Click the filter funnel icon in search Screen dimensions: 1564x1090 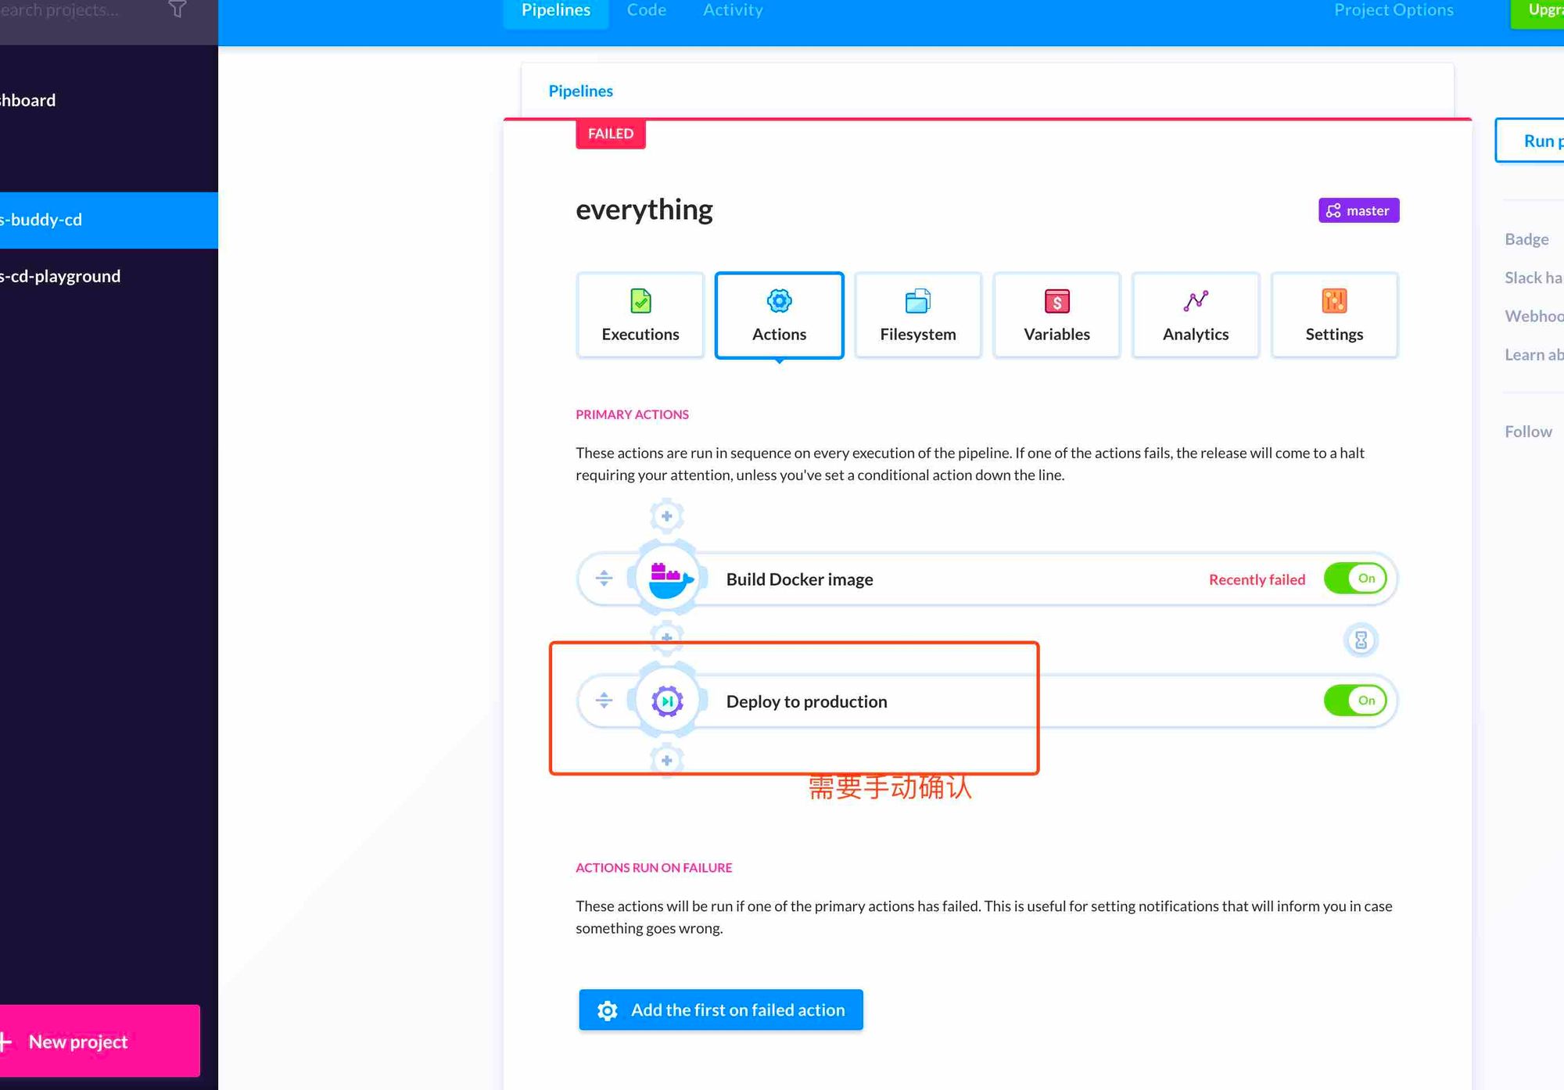tap(178, 10)
